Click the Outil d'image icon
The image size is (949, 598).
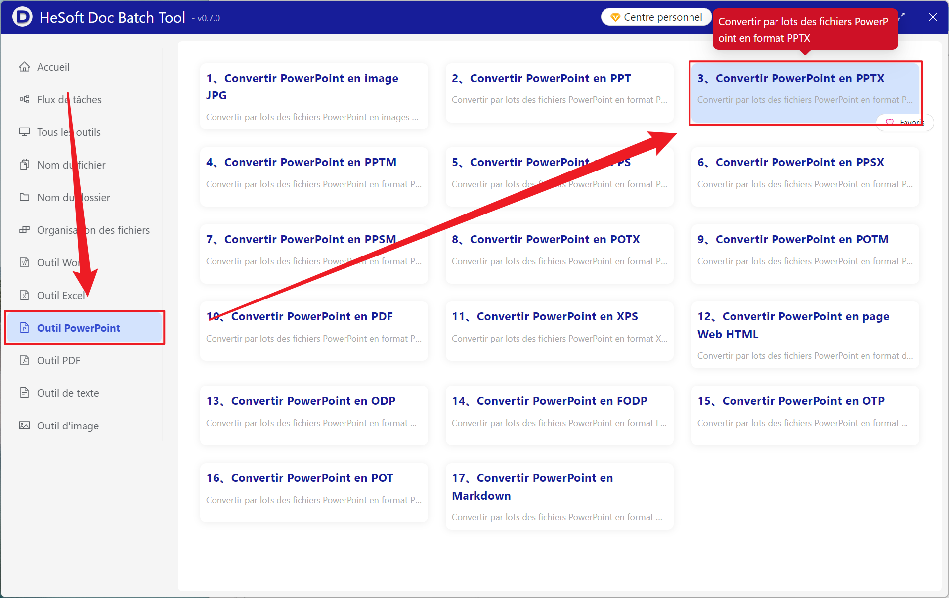click(x=24, y=426)
